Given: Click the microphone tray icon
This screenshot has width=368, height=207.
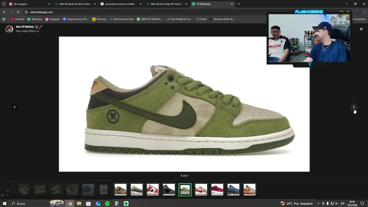Looking at the screenshot, I should pyautogui.click(x=327, y=204).
